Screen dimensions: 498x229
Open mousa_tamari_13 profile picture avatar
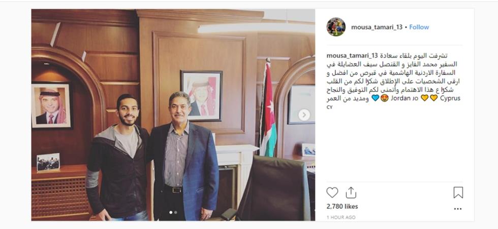point(336,27)
